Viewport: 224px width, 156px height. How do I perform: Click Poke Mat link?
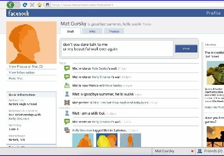tap(16, 78)
